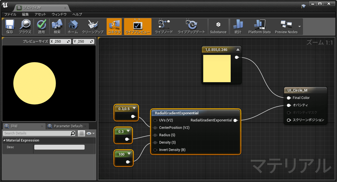Toggle the property matrix grid view button

pos(81,133)
